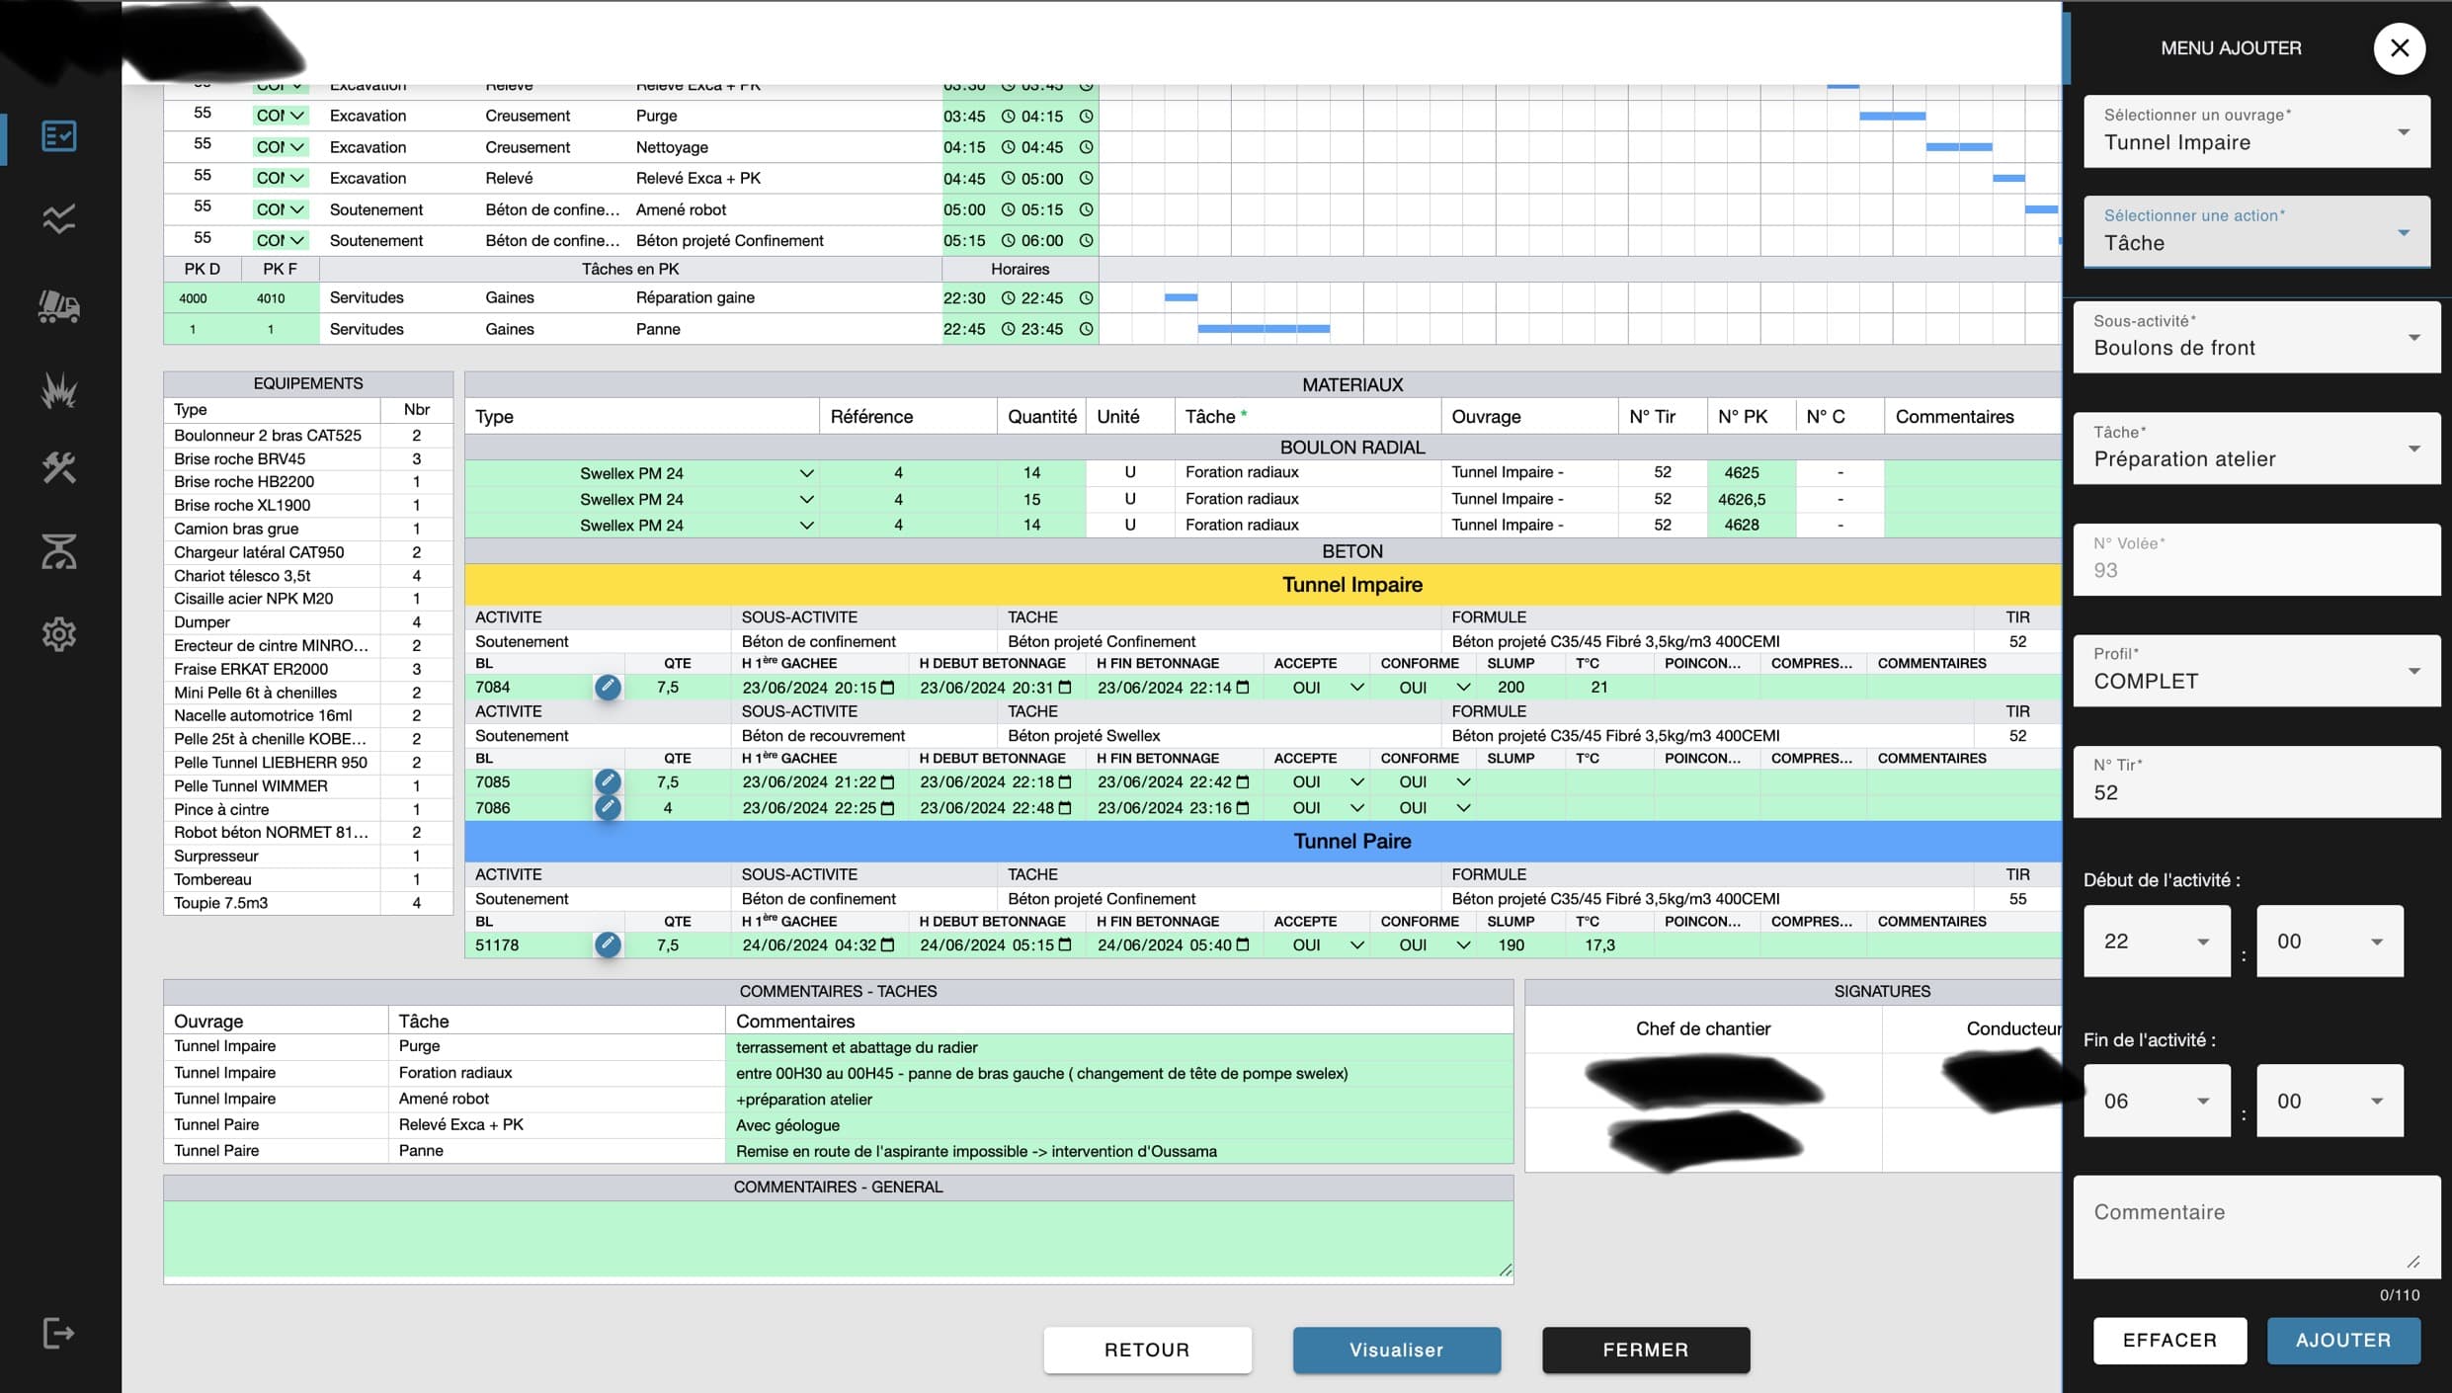Open ACCEPTE dropdown for BL 7084 row
2452x1393 pixels.
(1356, 688)
